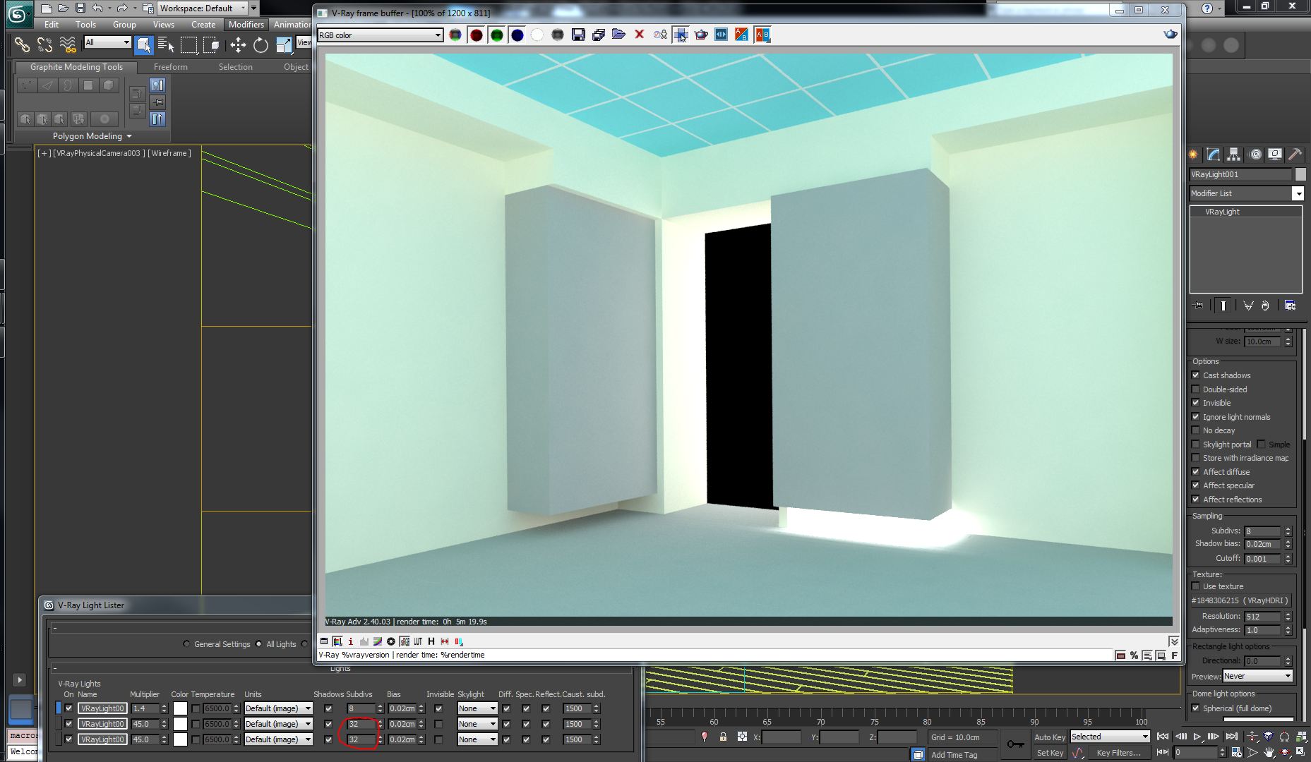Toggle the red channel in frame buffer
The image size is (1311, 762).
[x=477, y=35]
